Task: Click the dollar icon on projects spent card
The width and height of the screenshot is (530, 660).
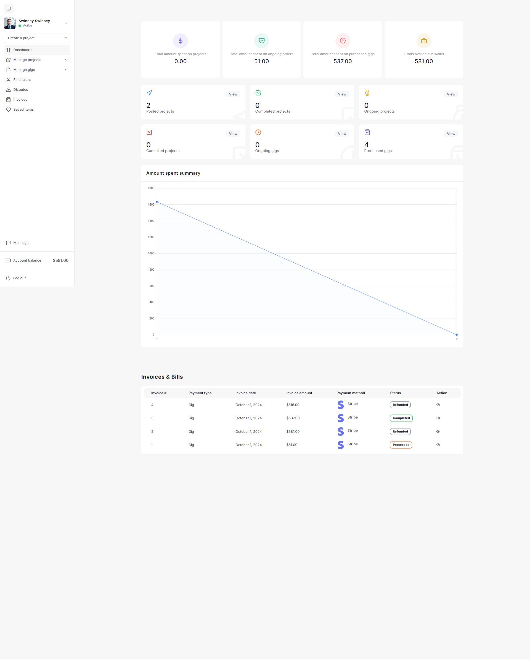Action: pos(180,41)
